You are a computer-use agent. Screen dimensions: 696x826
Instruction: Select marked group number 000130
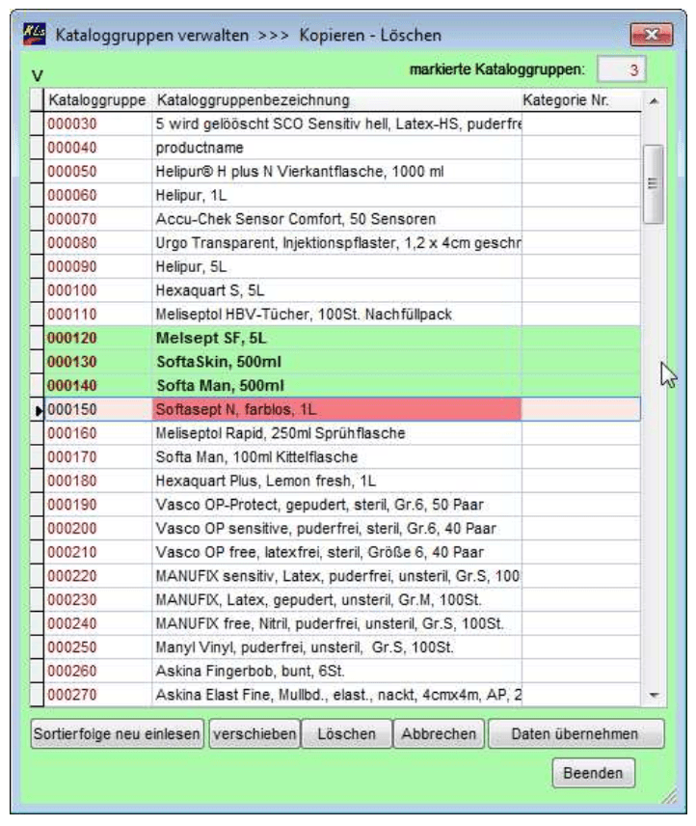pos(98,362)
